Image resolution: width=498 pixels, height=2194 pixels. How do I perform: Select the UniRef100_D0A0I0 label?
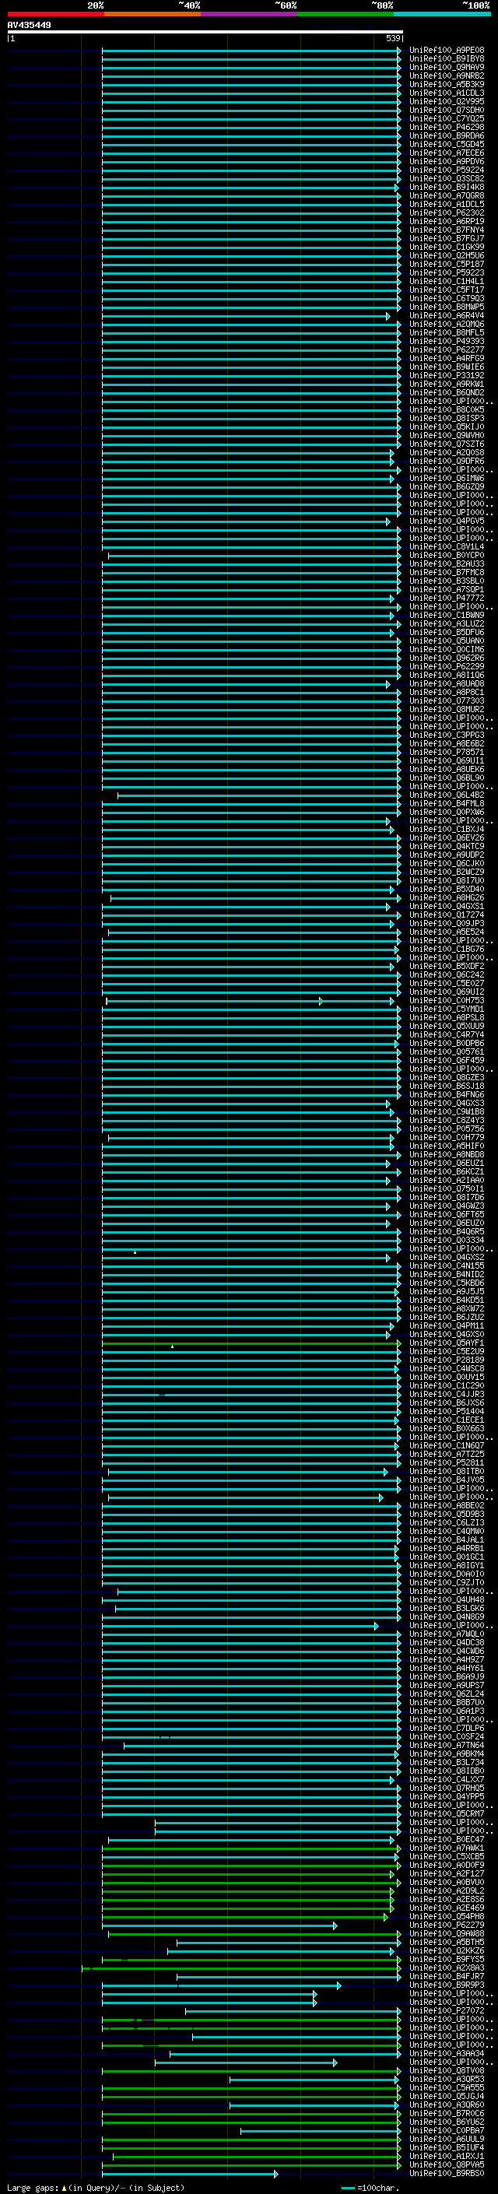[446, 1574]
